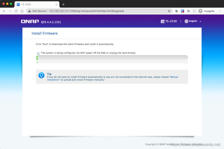This screenshot has height=149, width=224.
Task: Click the browser address bar URL
Action: tap(98, 11)
